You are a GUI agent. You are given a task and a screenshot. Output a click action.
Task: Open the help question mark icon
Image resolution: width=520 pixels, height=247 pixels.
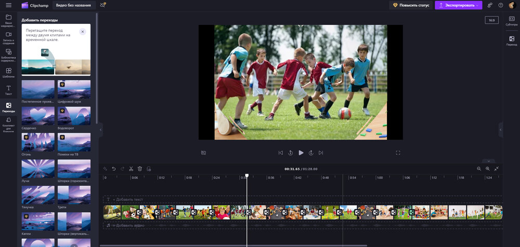click(501, 5)
